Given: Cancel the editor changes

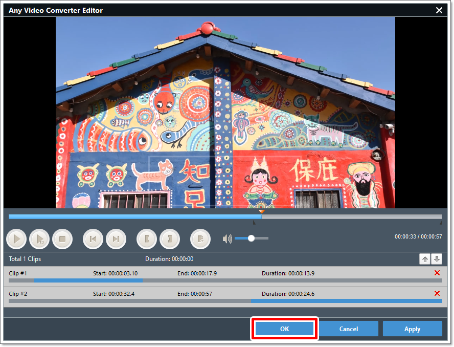Looking at the screenshot, I should pos(349,329).
